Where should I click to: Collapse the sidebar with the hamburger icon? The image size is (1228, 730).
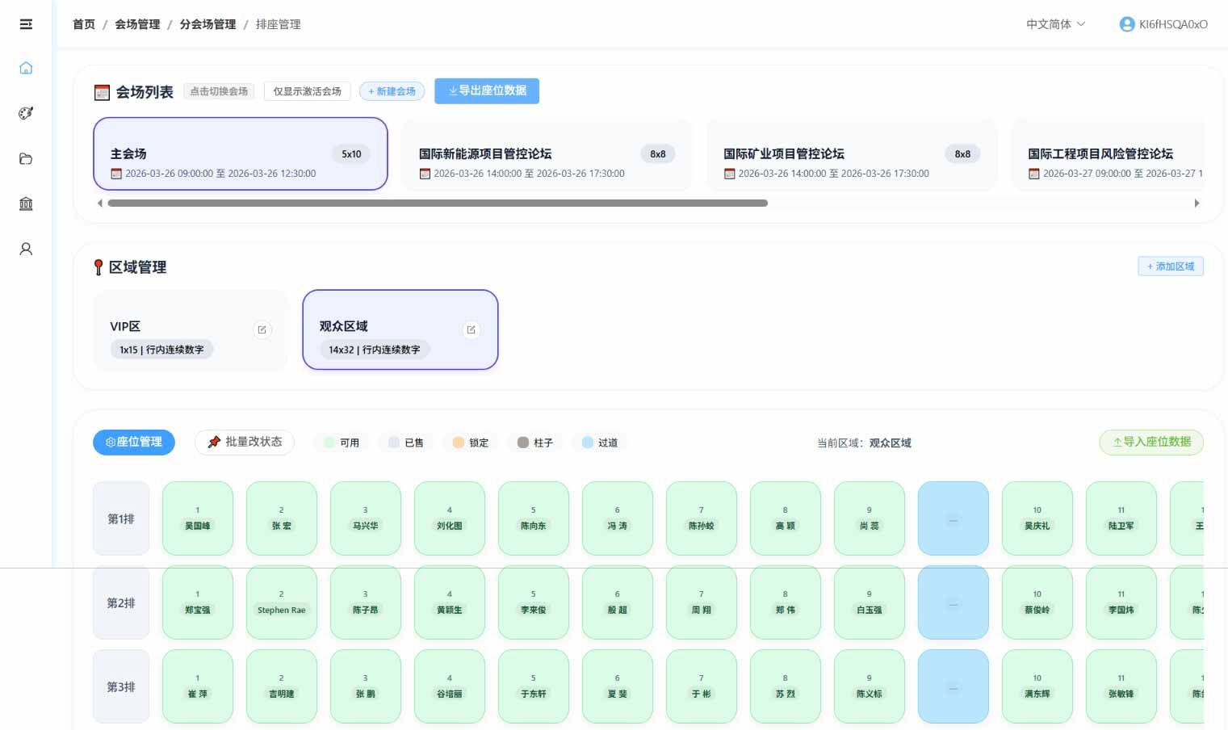26,24
